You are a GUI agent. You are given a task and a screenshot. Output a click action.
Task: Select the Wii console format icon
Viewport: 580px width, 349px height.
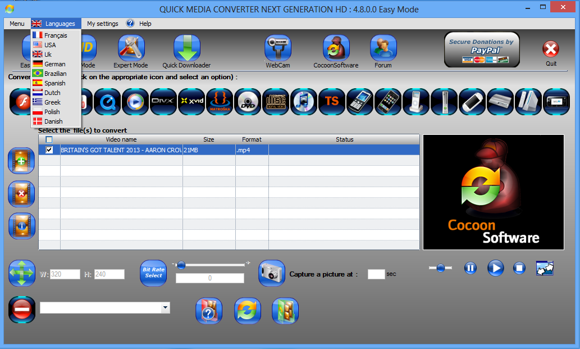click(528, 101)
